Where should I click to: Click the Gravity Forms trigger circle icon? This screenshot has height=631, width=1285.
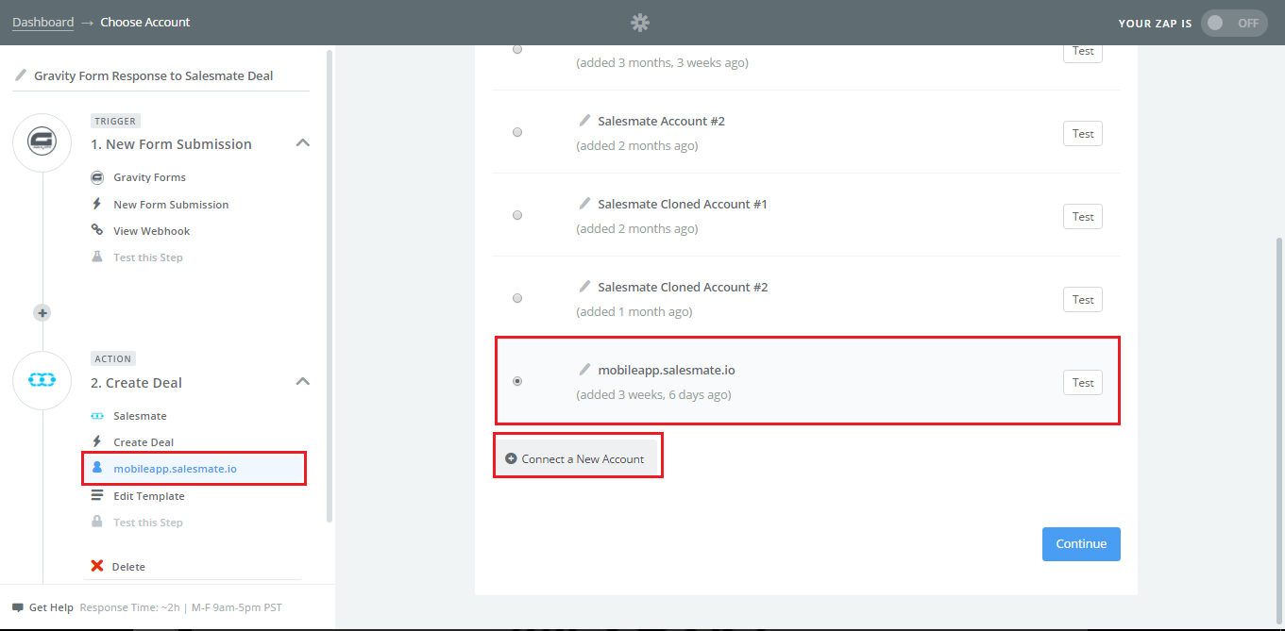click(42, 142)
